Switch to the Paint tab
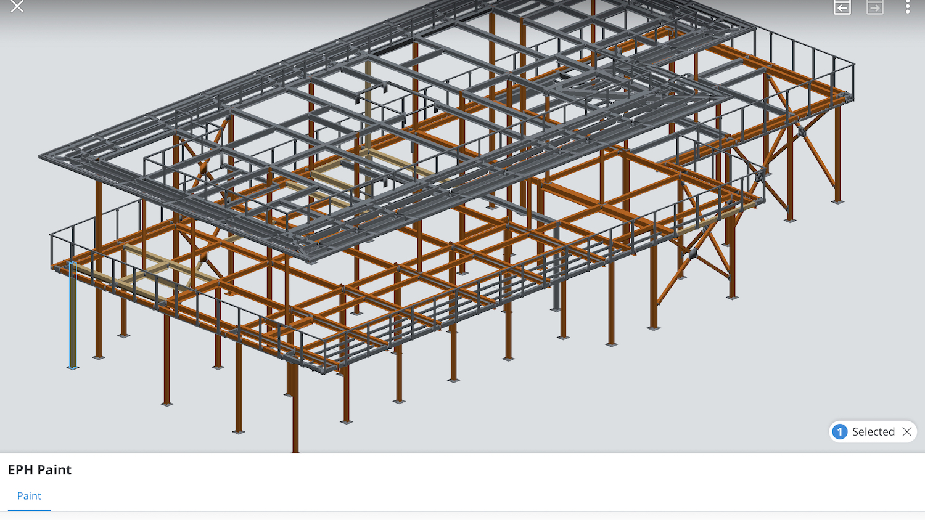The height and width of the screenshot is (520, 925). click(29, 496)
